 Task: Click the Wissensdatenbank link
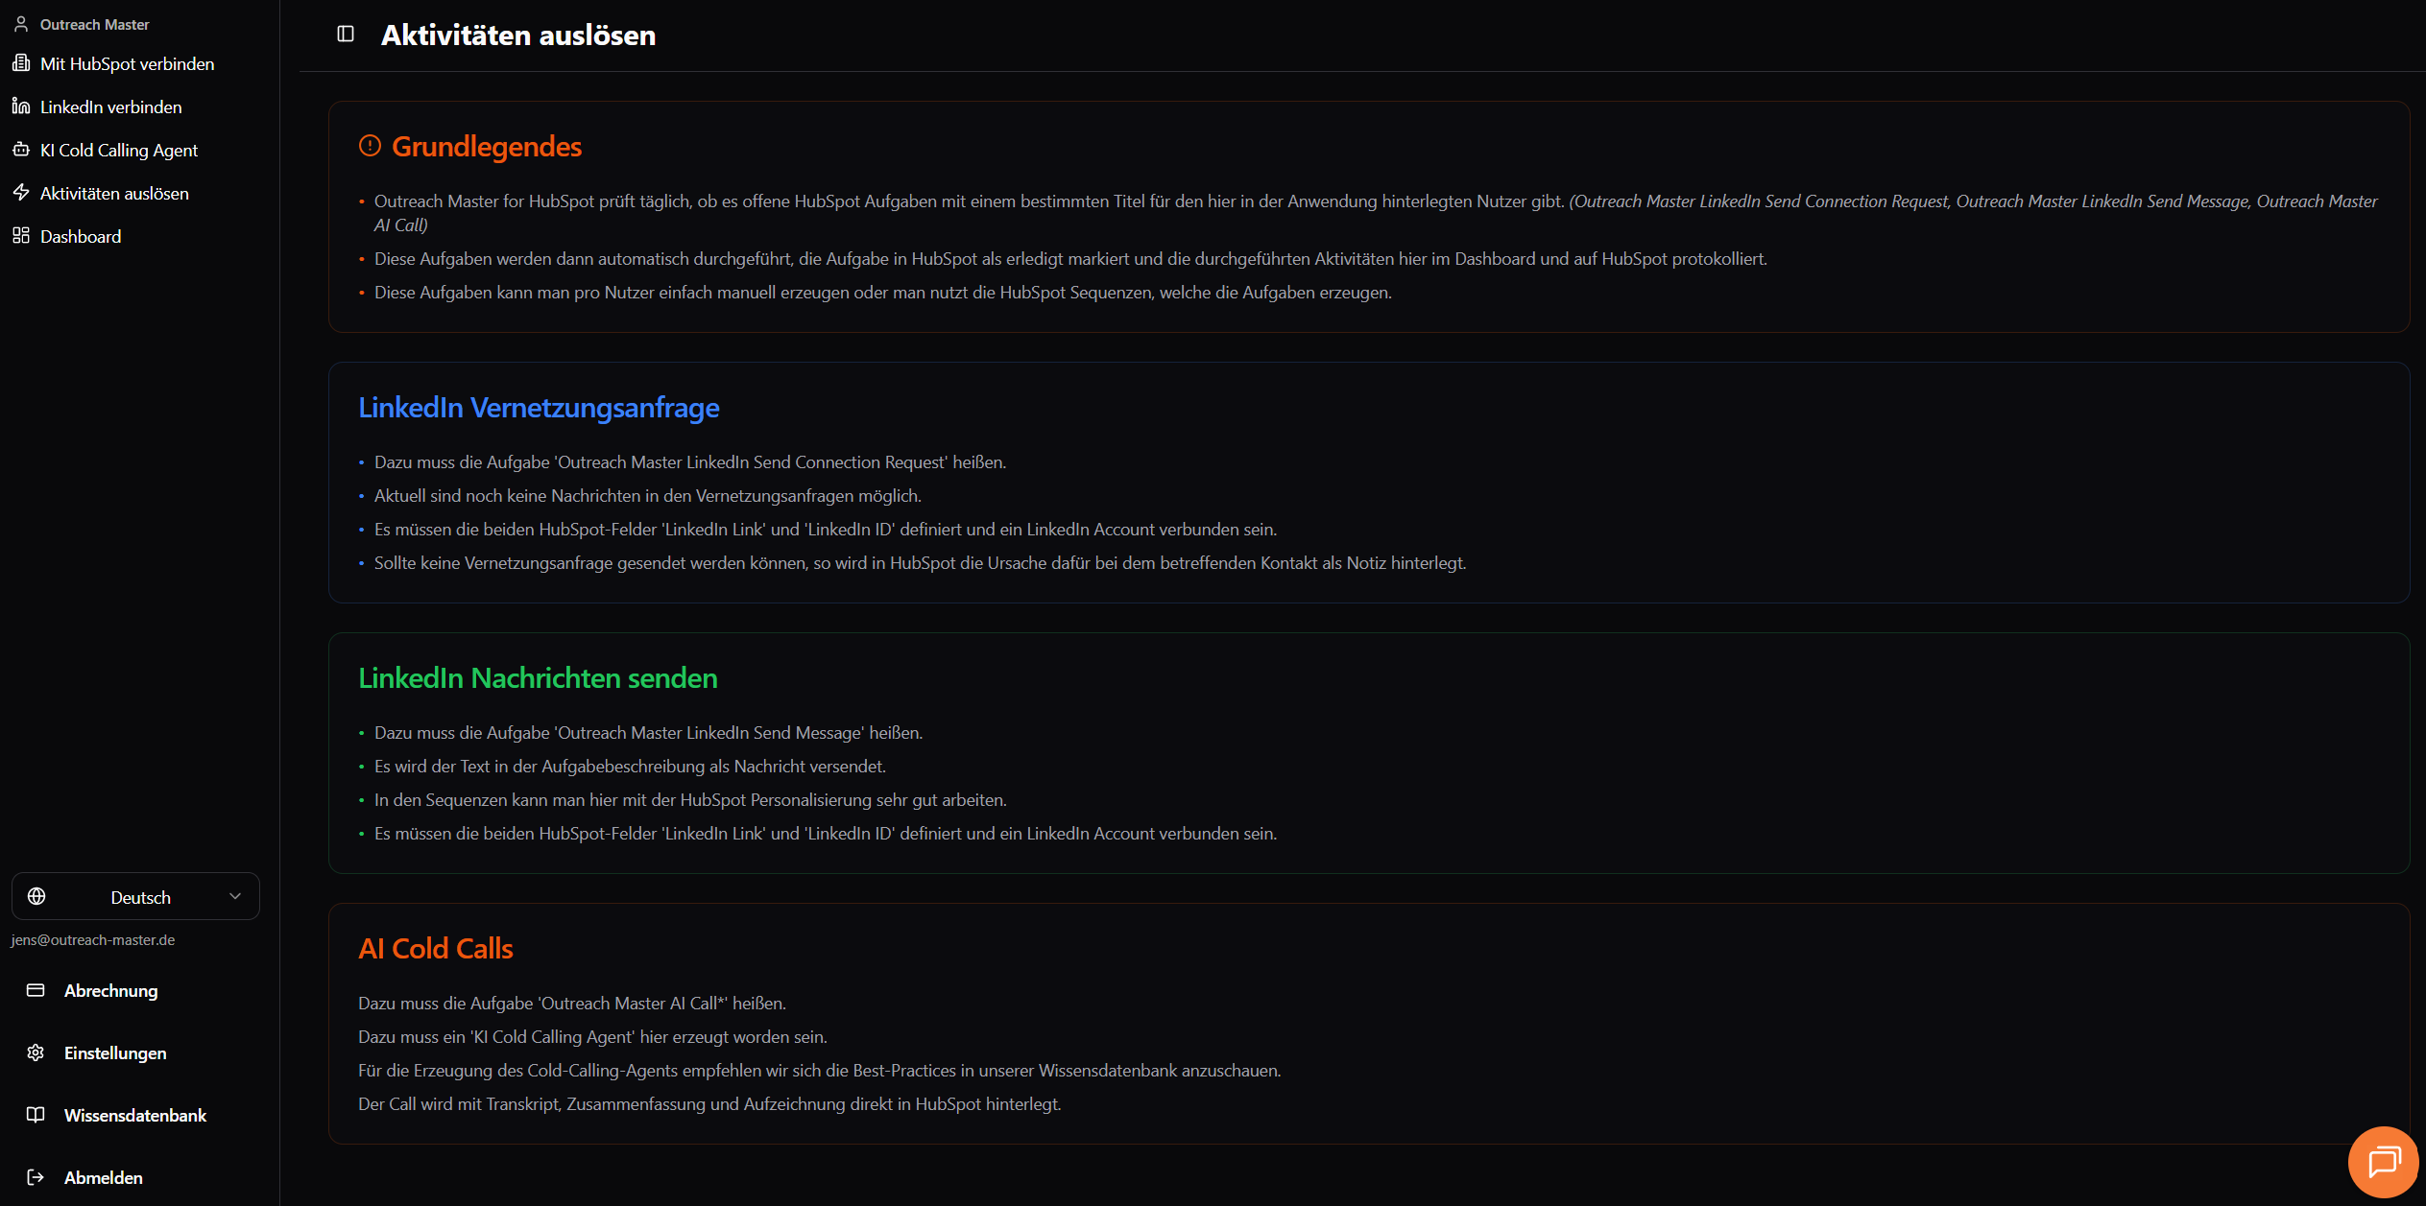point(135,1115)
